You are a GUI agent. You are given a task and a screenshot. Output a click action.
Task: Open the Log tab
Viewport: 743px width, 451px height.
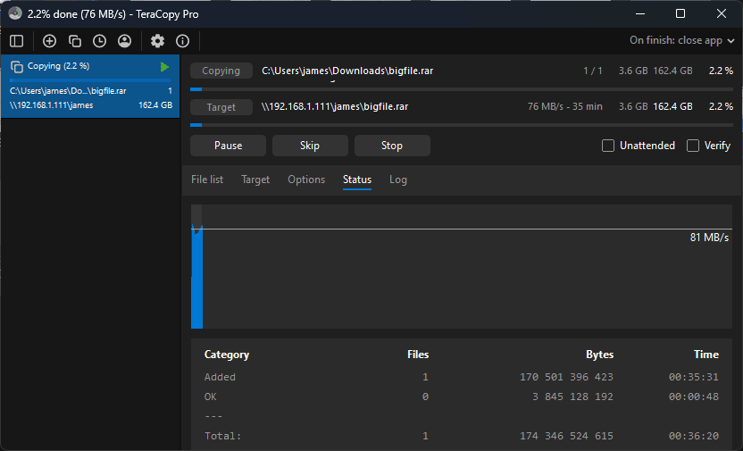pyautogui.click(x=398, y=180)
